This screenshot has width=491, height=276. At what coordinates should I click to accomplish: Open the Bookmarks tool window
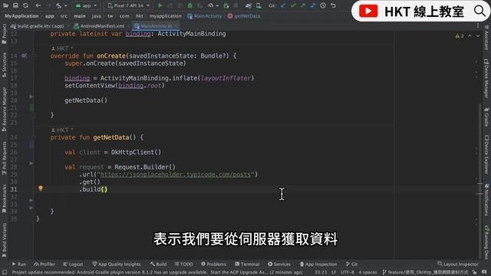pos(4,199)
